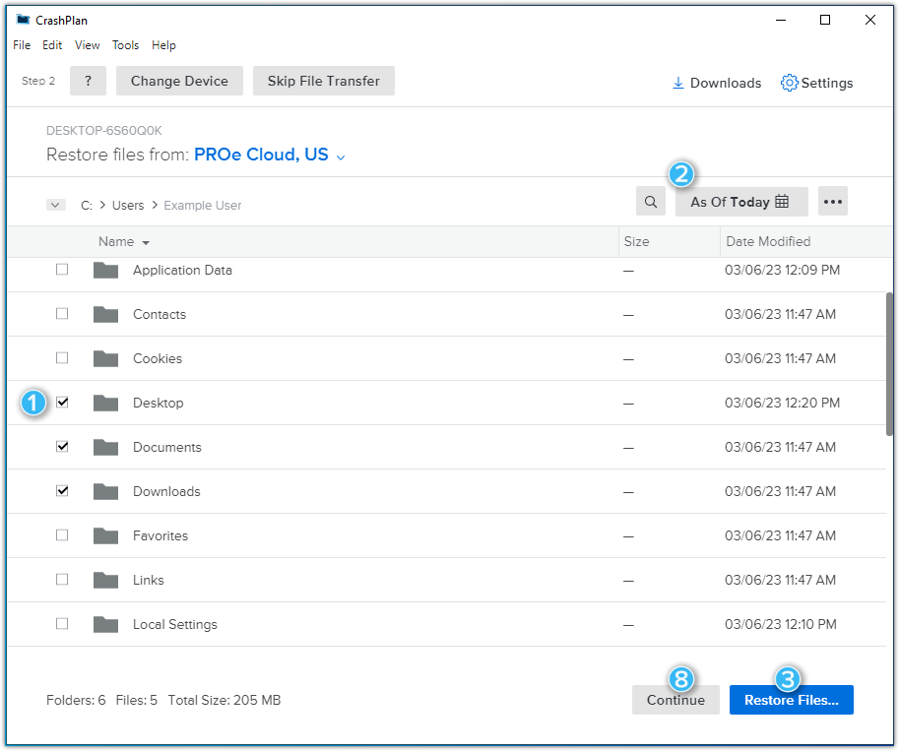Sort by Date Modified column header
899x751 pixels.
[x=768, y=241]
